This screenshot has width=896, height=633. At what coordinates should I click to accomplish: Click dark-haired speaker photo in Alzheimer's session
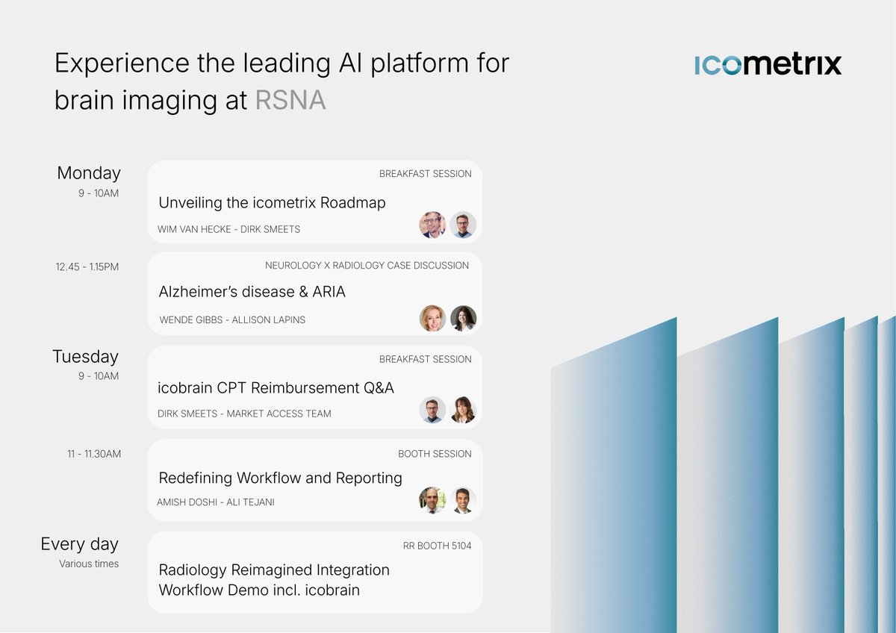[x=463, y=318]
